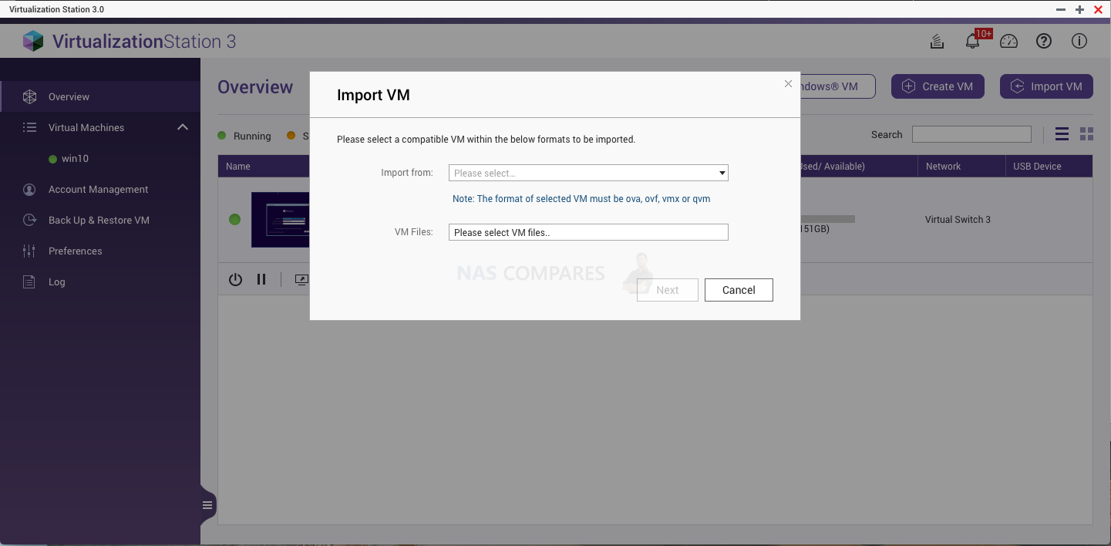Click the console monitor icon in VM toolbar

tap(301, 280)
